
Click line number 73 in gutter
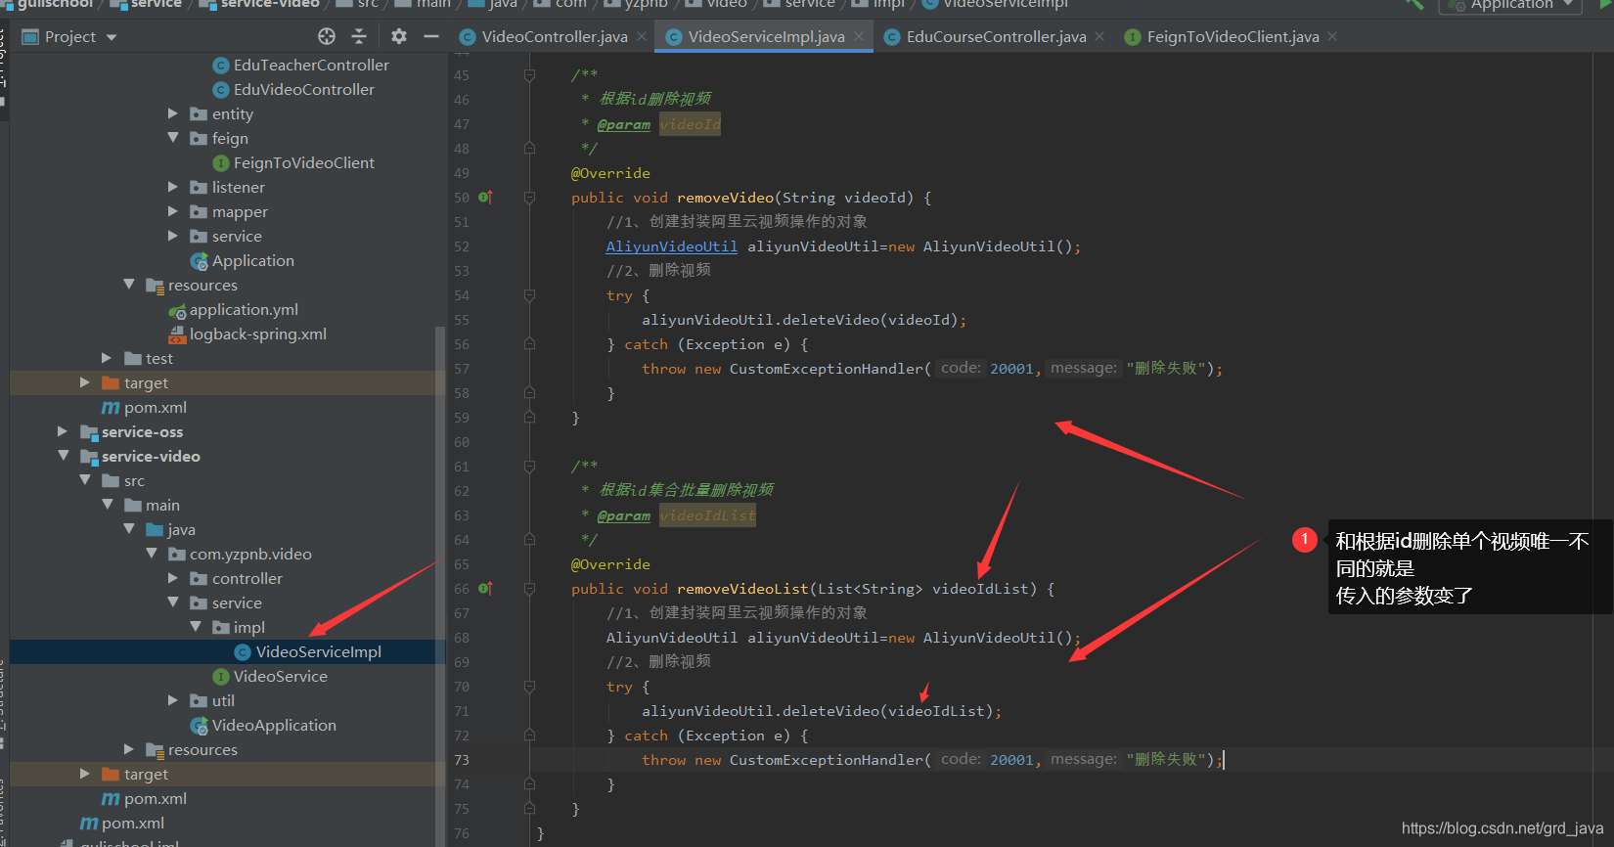462,760
